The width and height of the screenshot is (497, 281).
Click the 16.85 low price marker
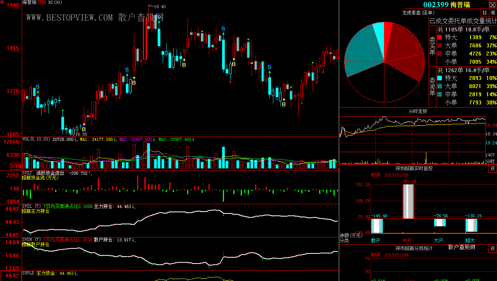(x=81, y=134)
